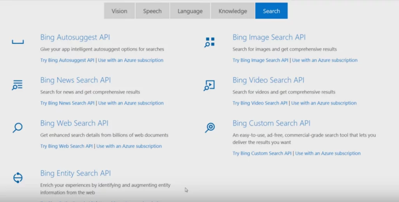The height and width of the screenshot is (202, 399).
Task: Click the Bing News Search icon
Action: click(x=18, y=85)
